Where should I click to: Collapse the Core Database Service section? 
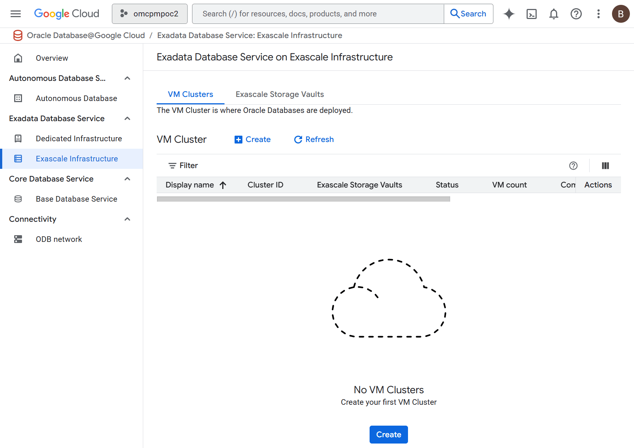127,179
